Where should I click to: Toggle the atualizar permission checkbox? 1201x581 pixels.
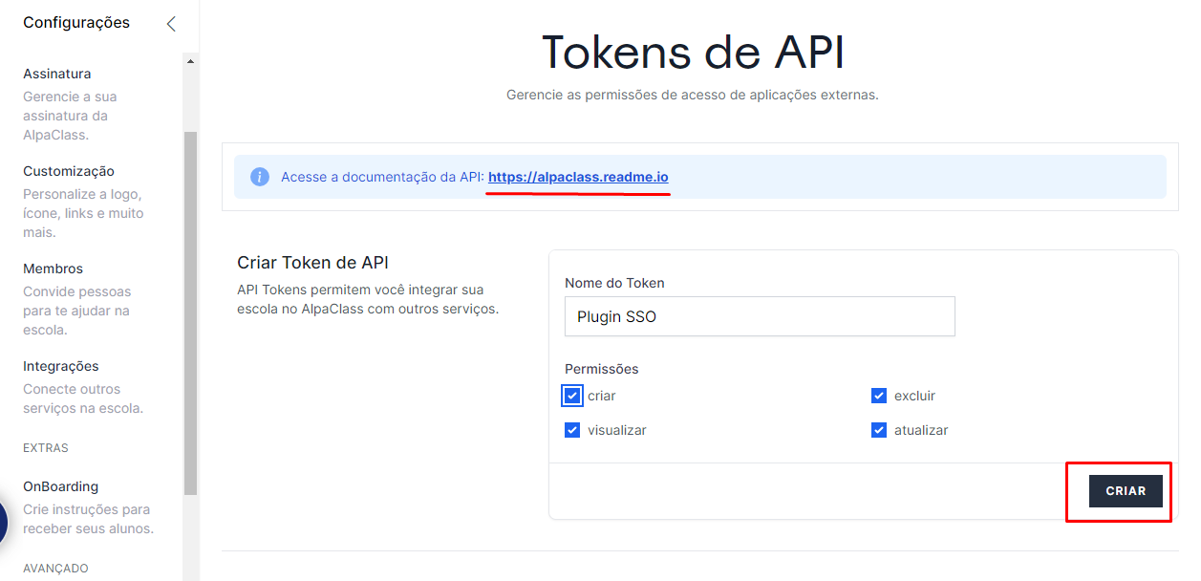point(879,430)
